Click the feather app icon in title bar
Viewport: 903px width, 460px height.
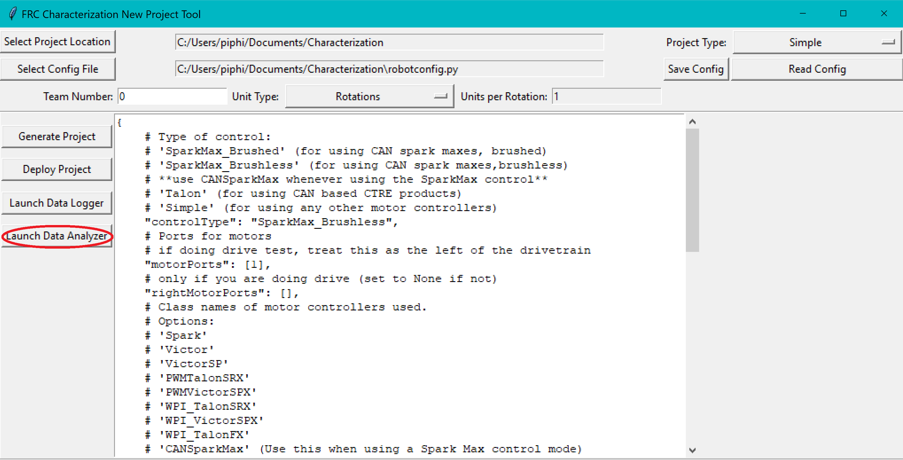tap(13, 14)
